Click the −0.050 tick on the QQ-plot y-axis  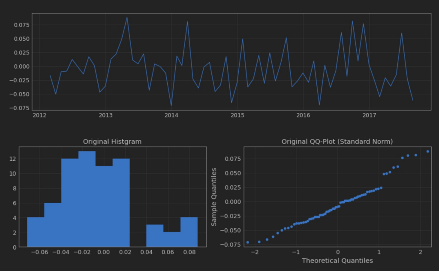(230, 230)
